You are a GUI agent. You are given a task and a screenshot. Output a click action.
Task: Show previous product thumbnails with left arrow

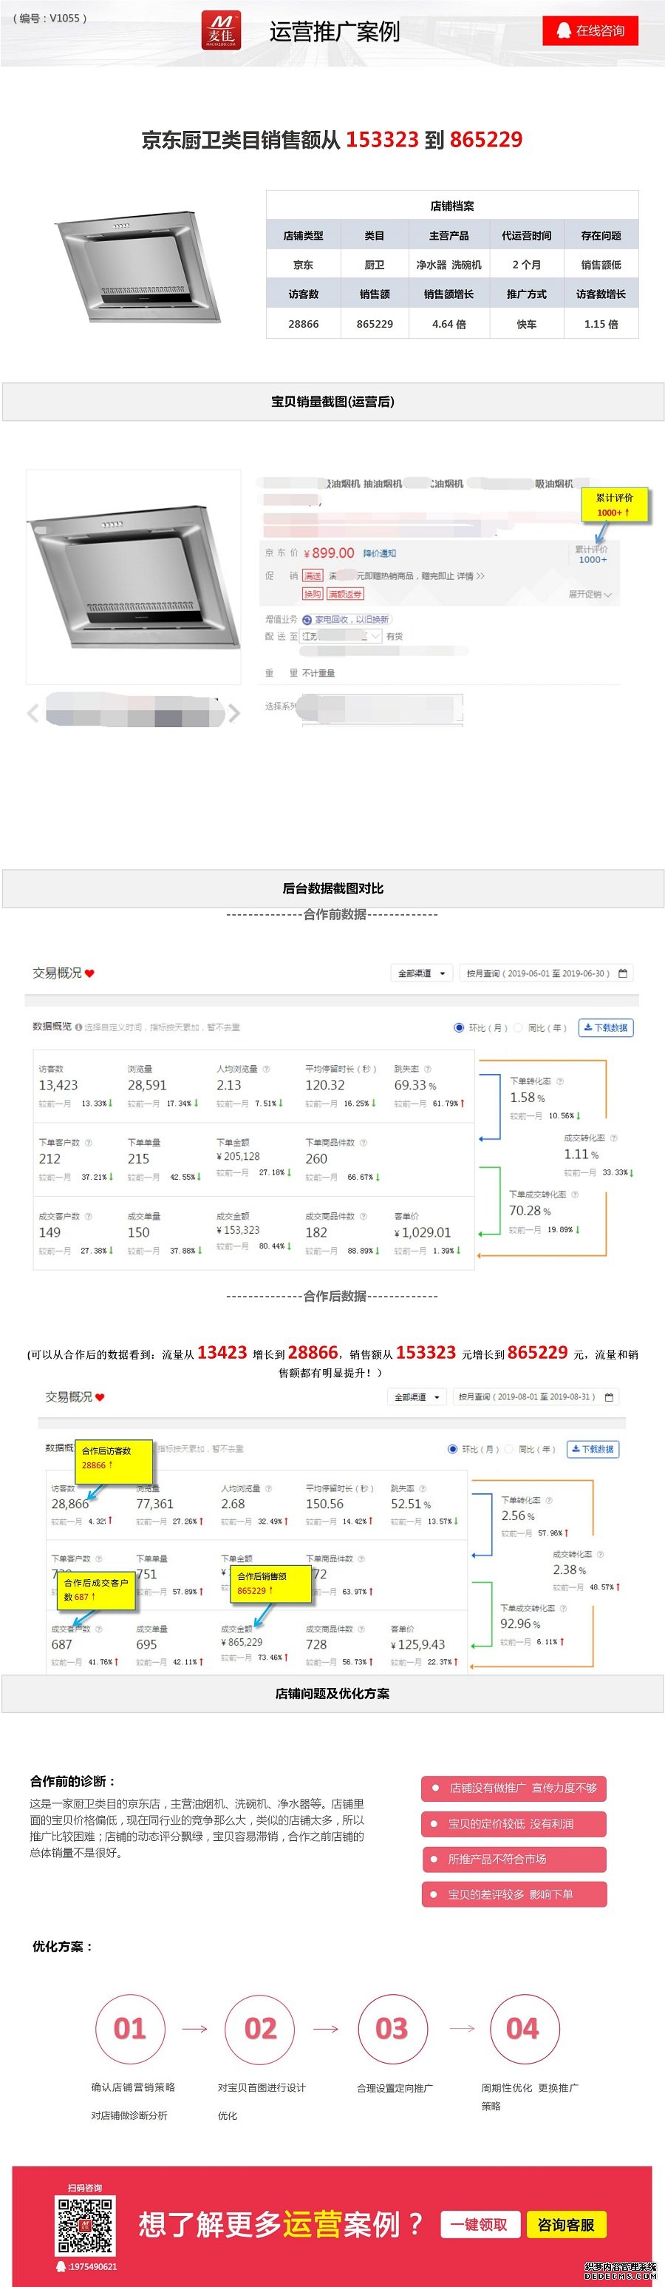(34, 713)
